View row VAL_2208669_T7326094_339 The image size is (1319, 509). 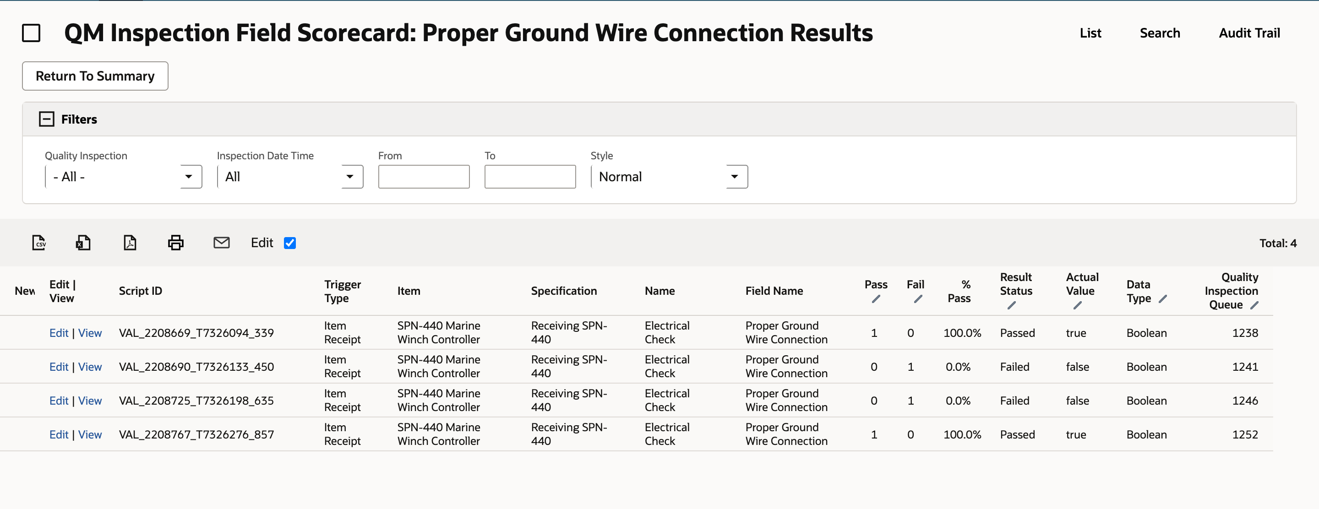(x=90, y=333)
